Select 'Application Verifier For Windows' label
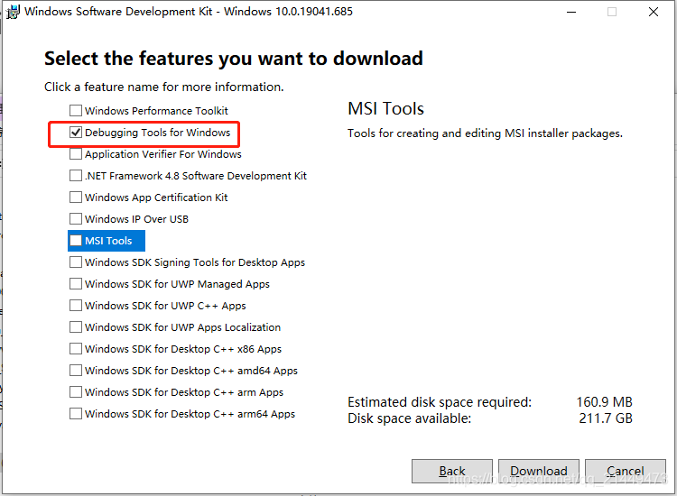 (163, 154)
